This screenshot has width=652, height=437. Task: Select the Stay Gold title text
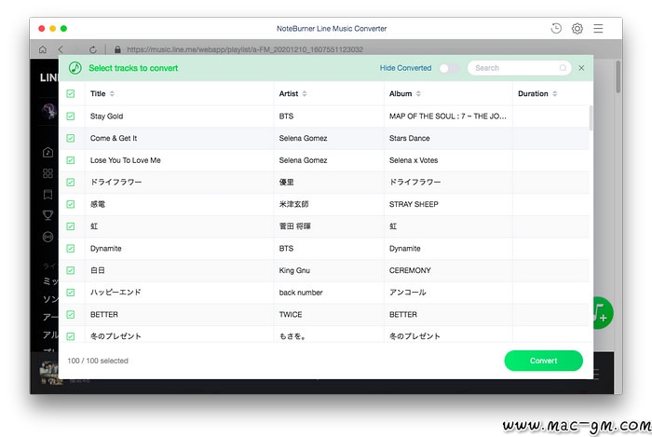[106, 116]
